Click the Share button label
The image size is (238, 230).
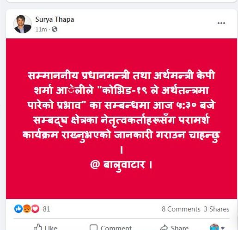180,228
